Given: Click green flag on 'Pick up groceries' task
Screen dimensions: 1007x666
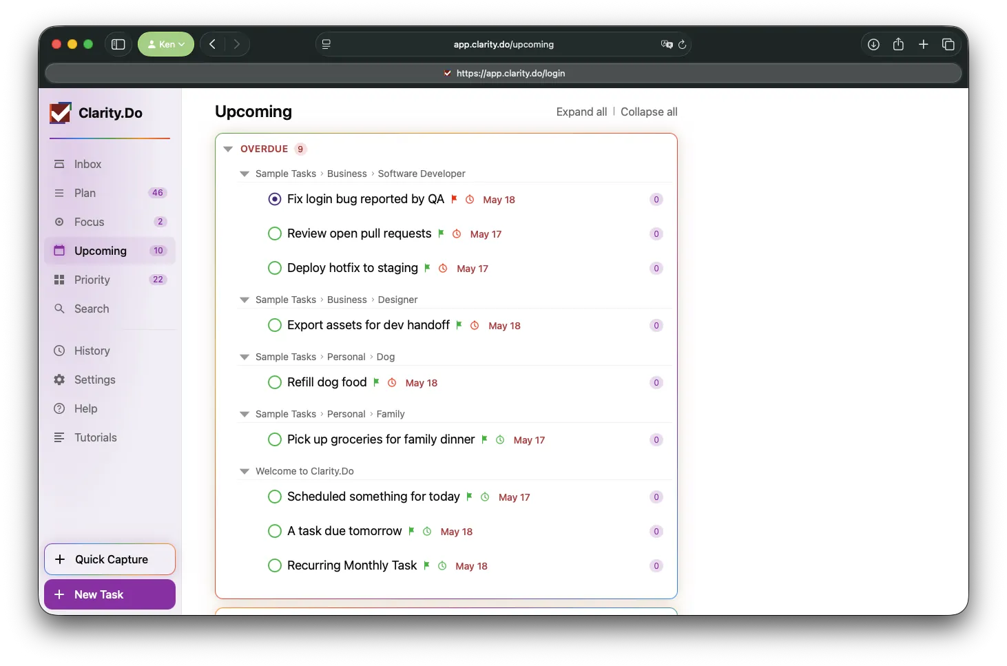Looking at the screenshot, I should [484, 439].
